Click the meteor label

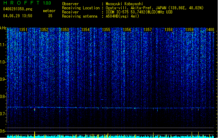pyautogui.click(x=49, y=11)
